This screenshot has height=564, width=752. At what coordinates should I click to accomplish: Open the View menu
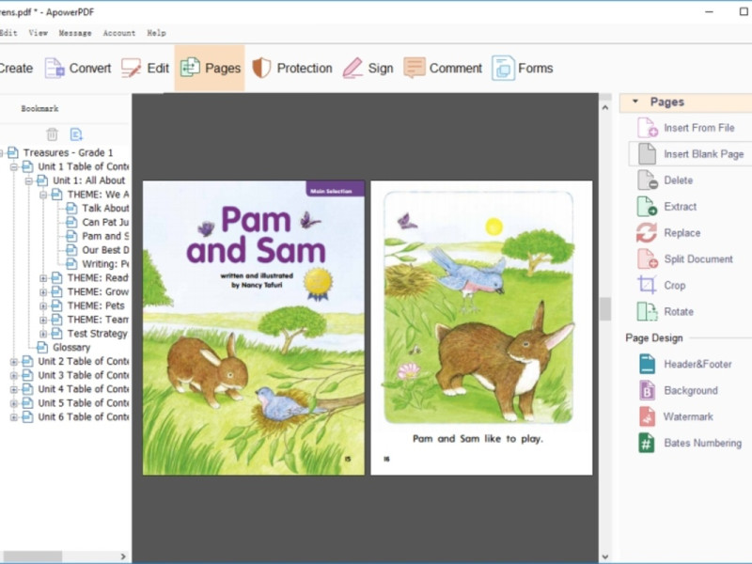tap(38, 33)
